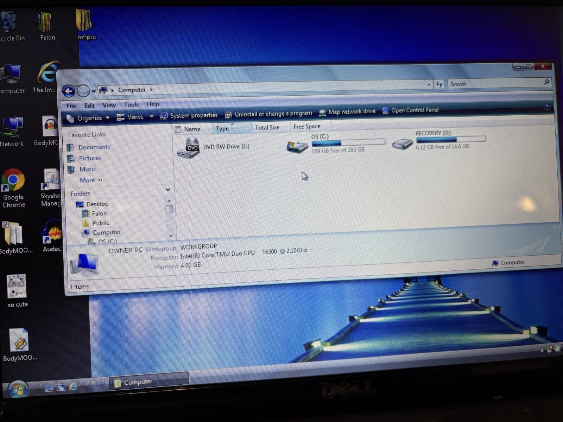Click the Back navigation button

click(x=69, y=91)
